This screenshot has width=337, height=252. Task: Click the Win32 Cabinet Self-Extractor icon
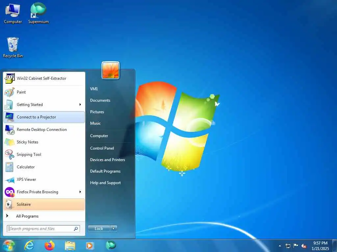click(10, 78)
